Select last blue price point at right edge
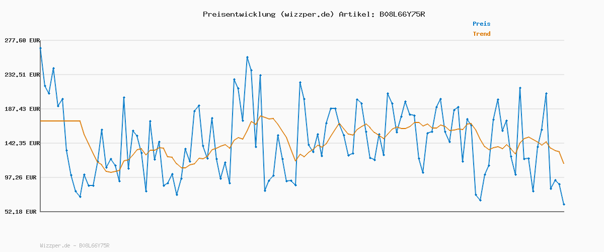The image size is (604, 252). 564,204
